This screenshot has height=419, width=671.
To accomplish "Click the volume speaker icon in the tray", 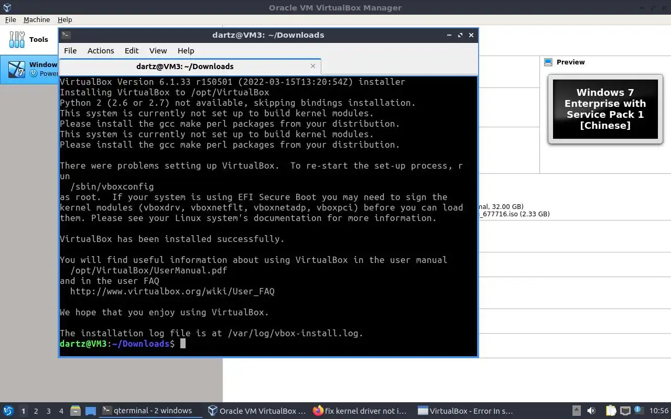I will click(591, 411).
